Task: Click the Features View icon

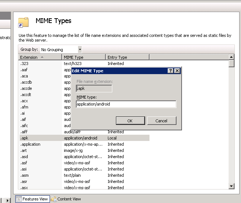Action: (19, 199)
